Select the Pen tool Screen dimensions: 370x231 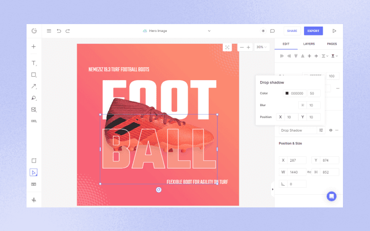[x=34, y=98]
